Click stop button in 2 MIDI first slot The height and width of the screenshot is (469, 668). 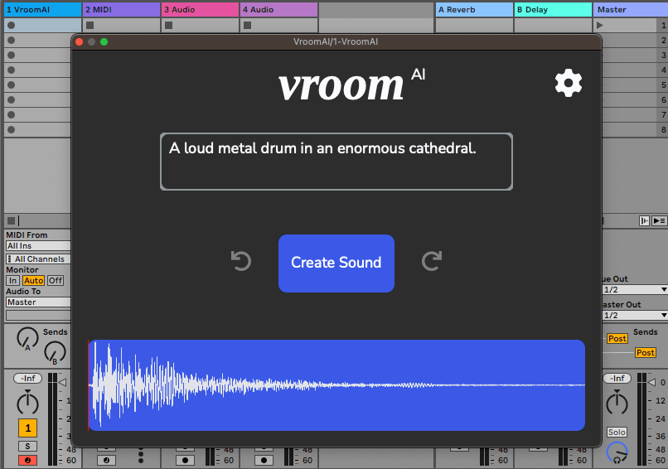tap(90, 25)
